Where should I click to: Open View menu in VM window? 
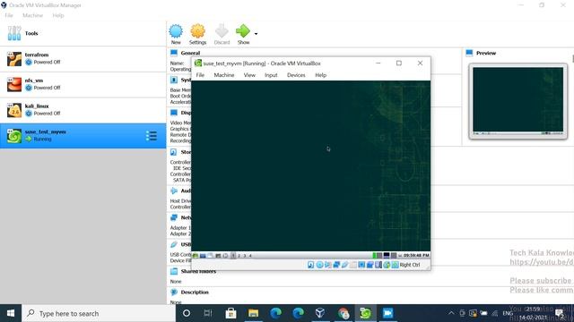coord(249,75)
